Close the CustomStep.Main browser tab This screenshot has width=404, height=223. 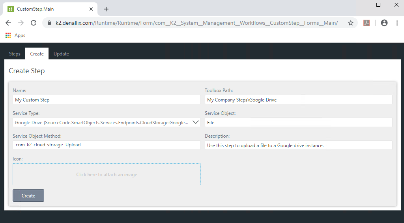click(x=91, y=9)
